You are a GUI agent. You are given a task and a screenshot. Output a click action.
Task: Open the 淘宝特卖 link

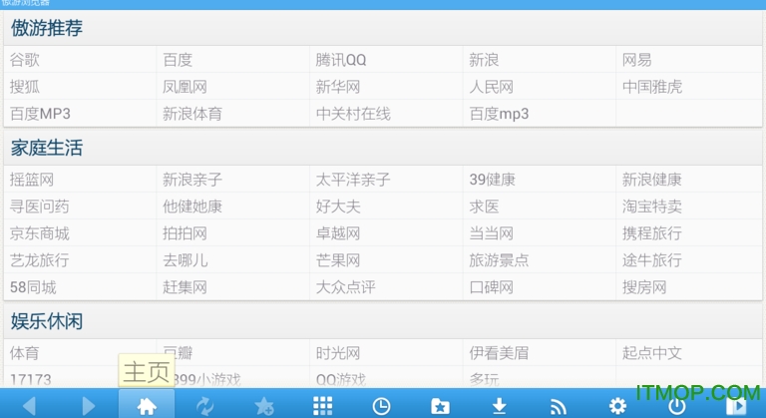(x=651, y=207)
